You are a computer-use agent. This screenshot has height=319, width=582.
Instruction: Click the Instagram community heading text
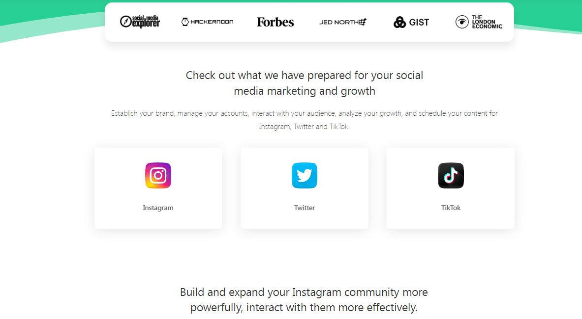[304, 300]
